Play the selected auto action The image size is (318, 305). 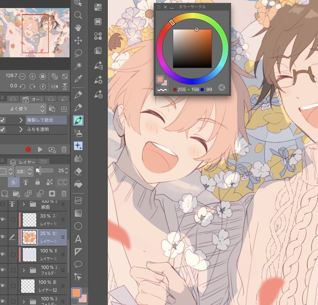(x=40, y=150)
